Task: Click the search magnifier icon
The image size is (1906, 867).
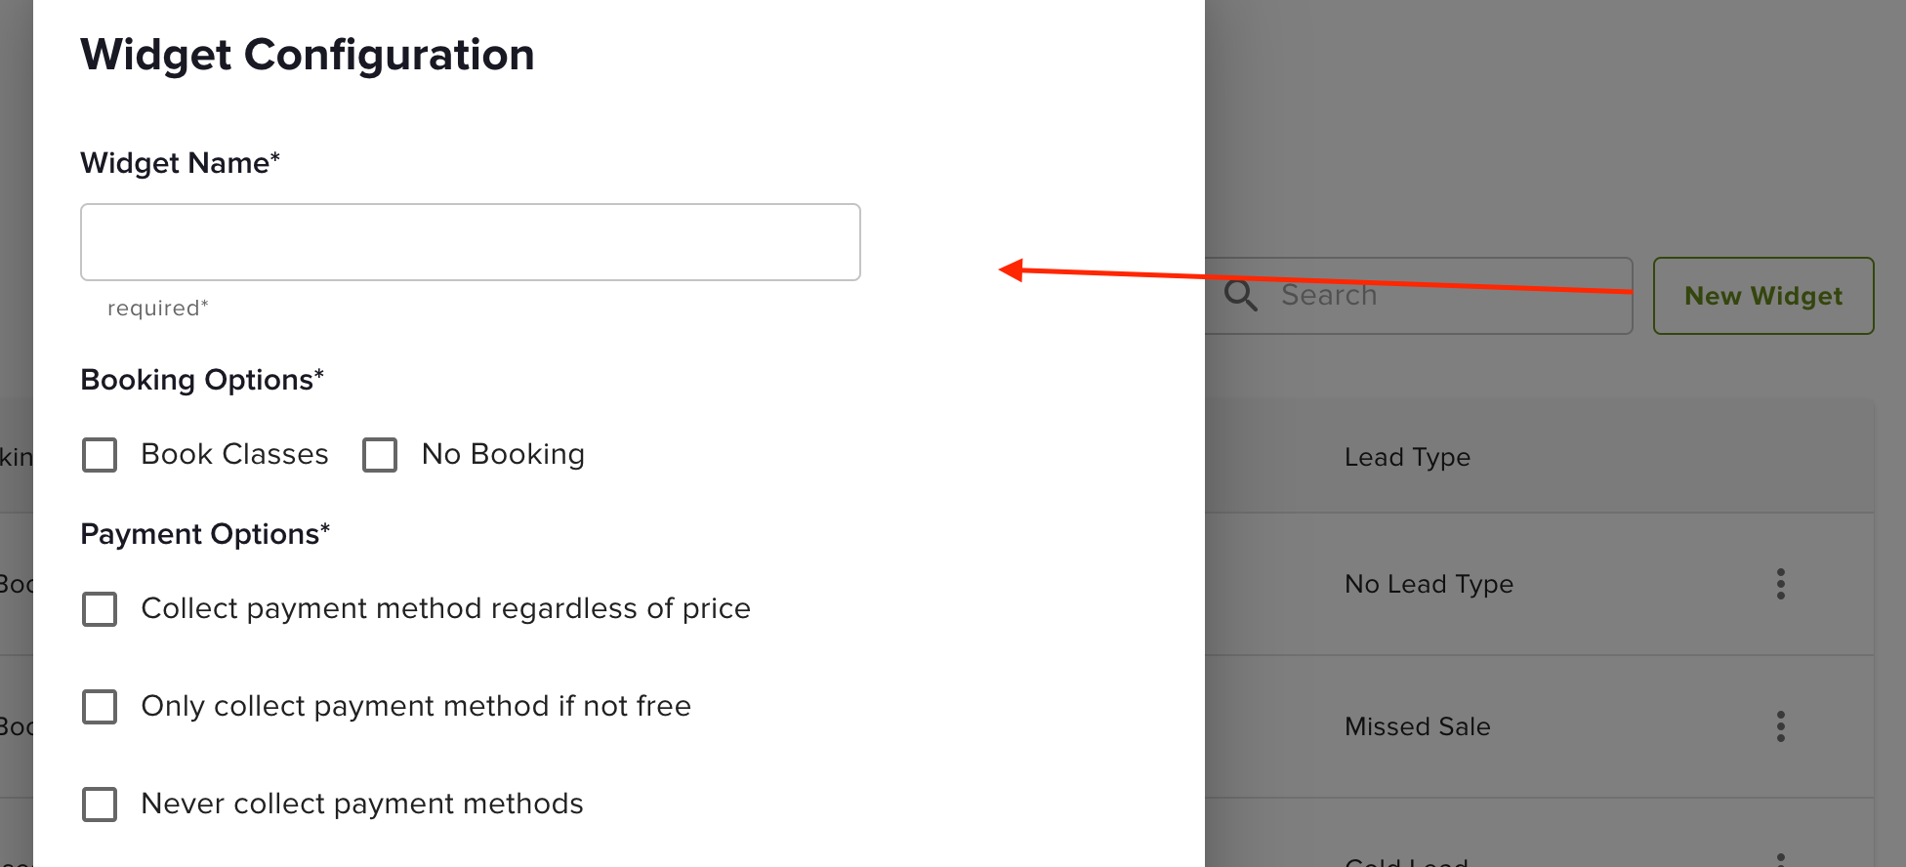Action: pos(1241,295)
